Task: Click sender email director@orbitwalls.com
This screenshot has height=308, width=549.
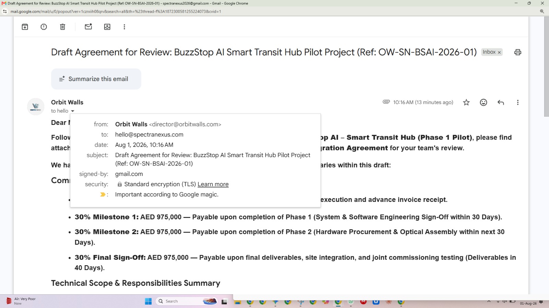Action: point(185,124)
